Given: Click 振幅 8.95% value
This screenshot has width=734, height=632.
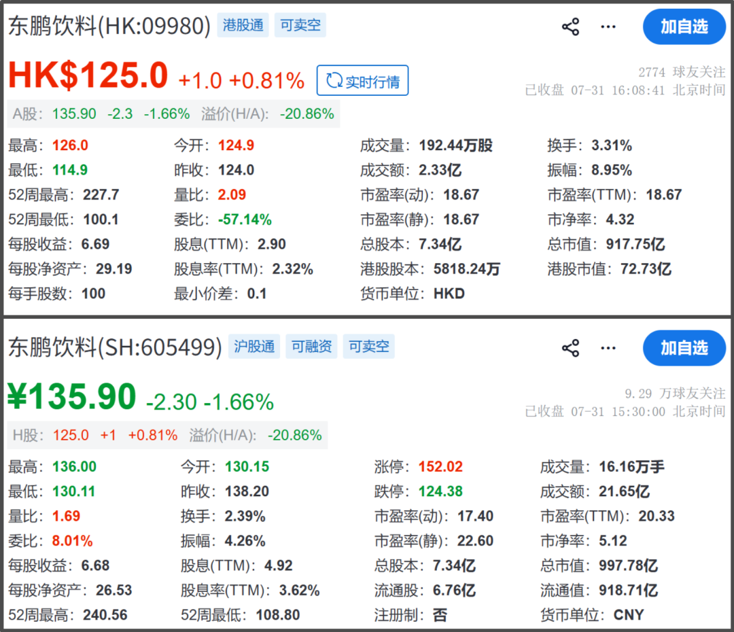Looking at the screenshot, I should pos(612,170).
